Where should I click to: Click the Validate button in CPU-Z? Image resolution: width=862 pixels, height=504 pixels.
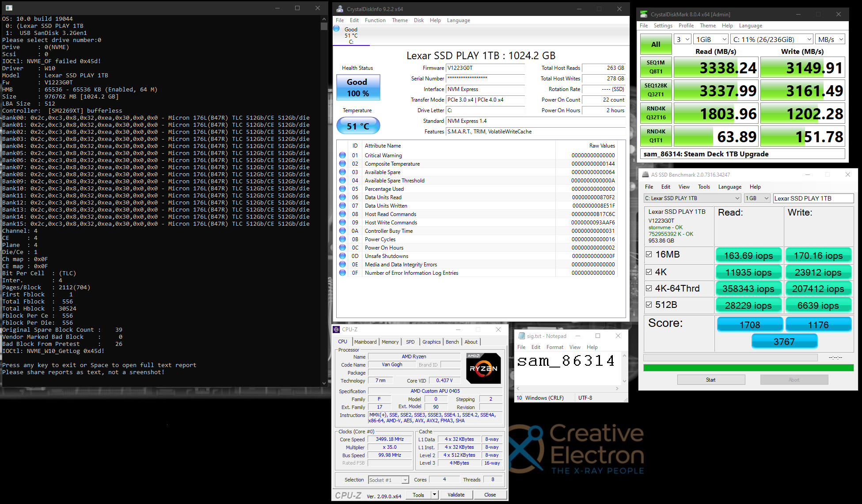456,495
